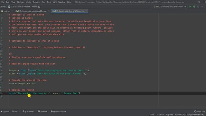
Task: Click in the 'length = float(input(...' code line
Action: pyautogui.click(x=49, y=70)
